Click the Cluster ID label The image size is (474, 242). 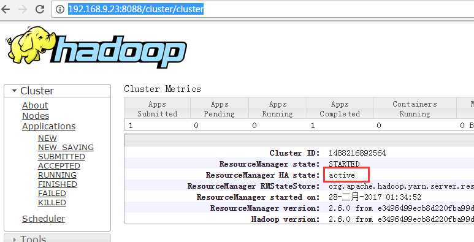[x=294, y=153]
